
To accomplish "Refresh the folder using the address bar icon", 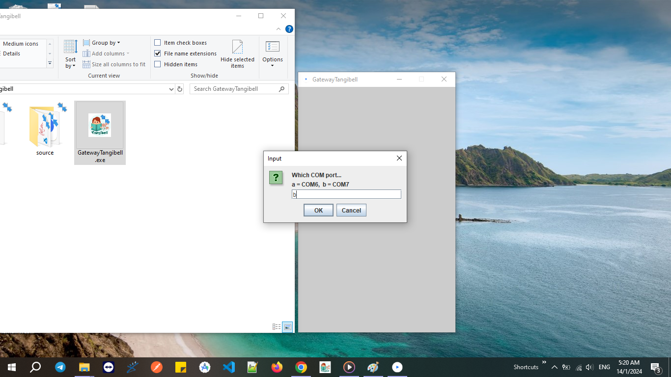I will pyautogui.click(x=180, y=89).
